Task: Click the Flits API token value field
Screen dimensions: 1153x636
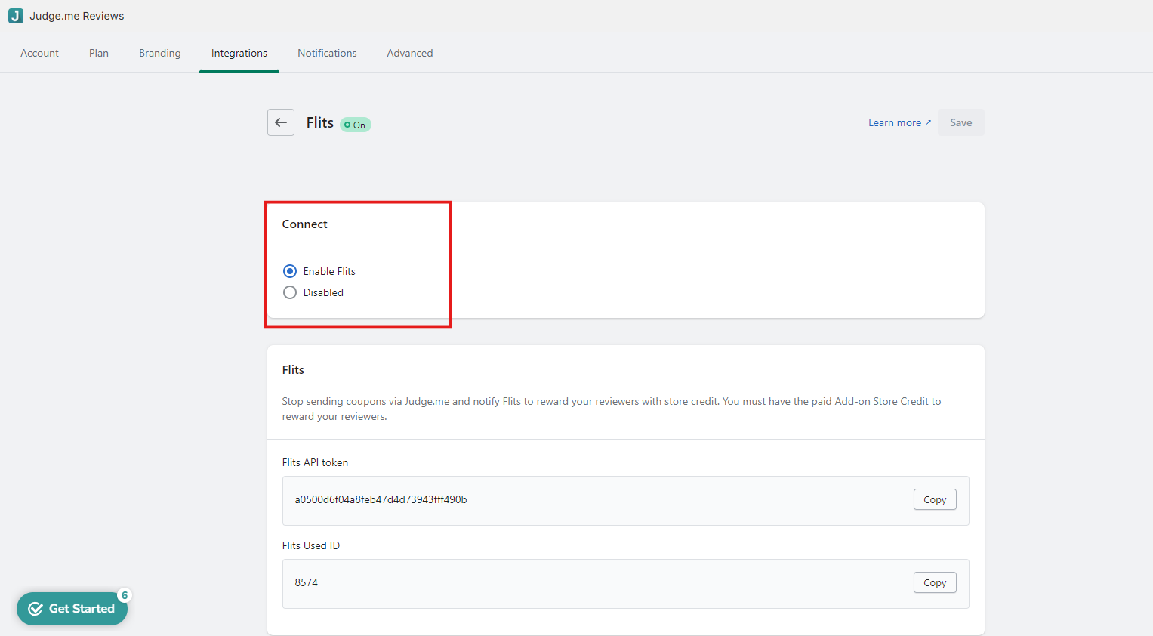Action: (626, 501)
